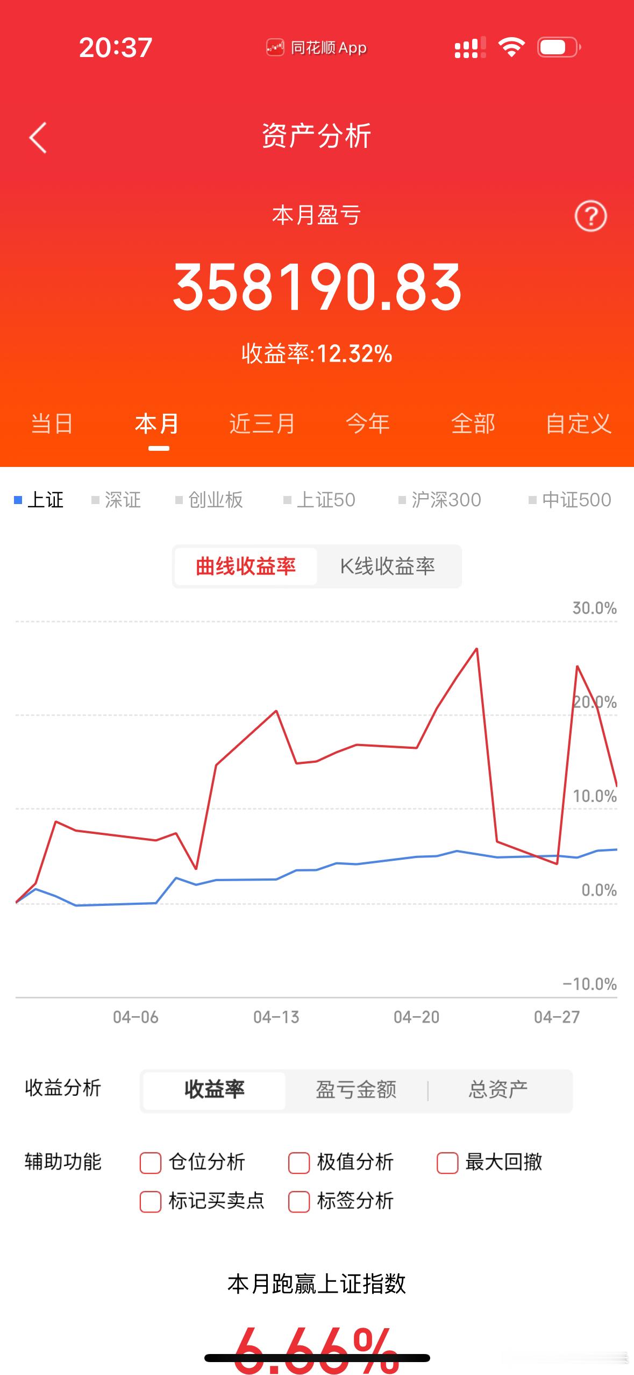Viewport: 634px width, 1375px height.
Task: Open the 自定义 custom date range selector
Action: 579,424
